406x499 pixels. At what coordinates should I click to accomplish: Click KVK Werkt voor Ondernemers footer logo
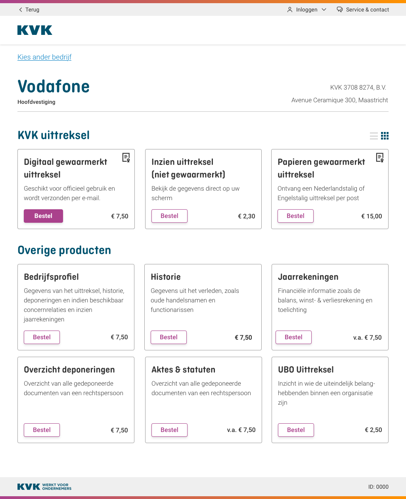(44, 487)
